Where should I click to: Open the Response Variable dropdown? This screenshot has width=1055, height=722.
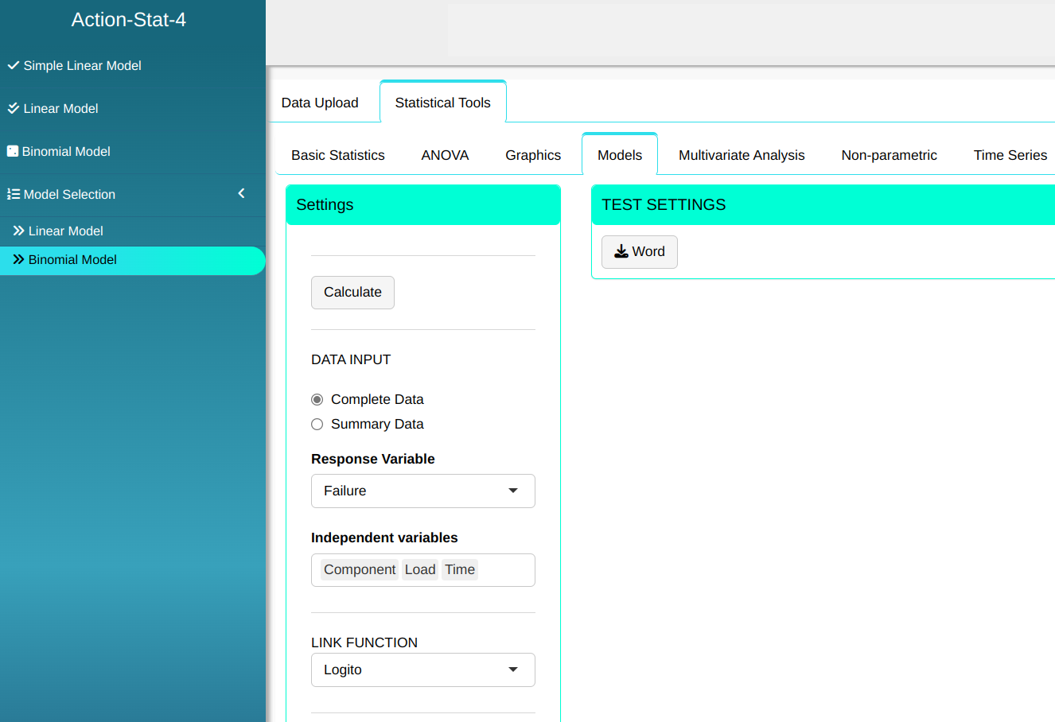click(422, 491)
